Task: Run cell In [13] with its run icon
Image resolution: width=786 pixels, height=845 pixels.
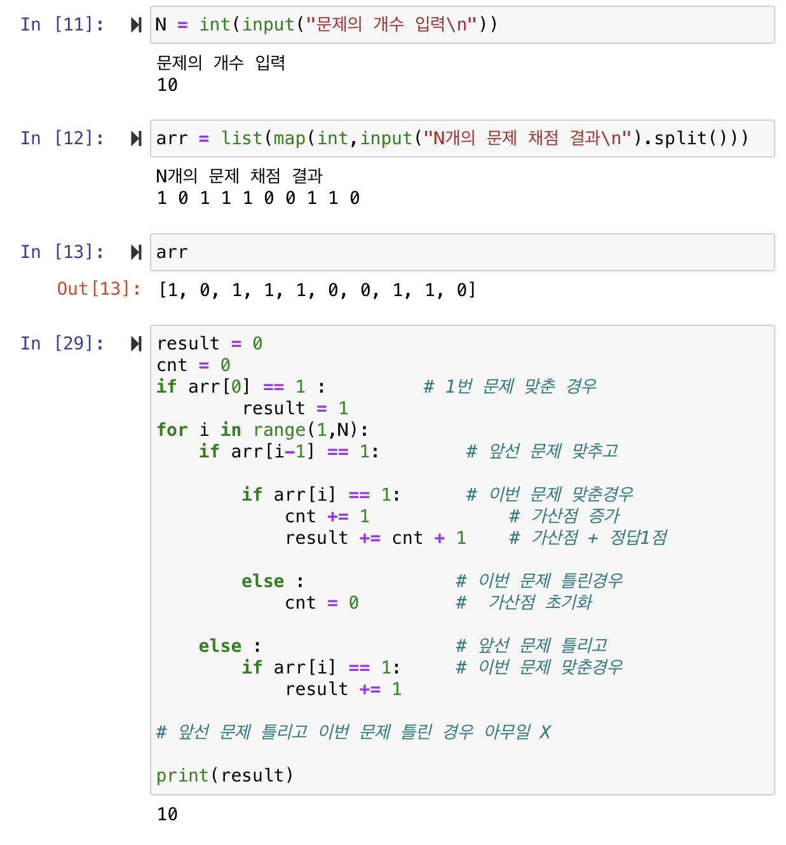Action: point(136,252)
